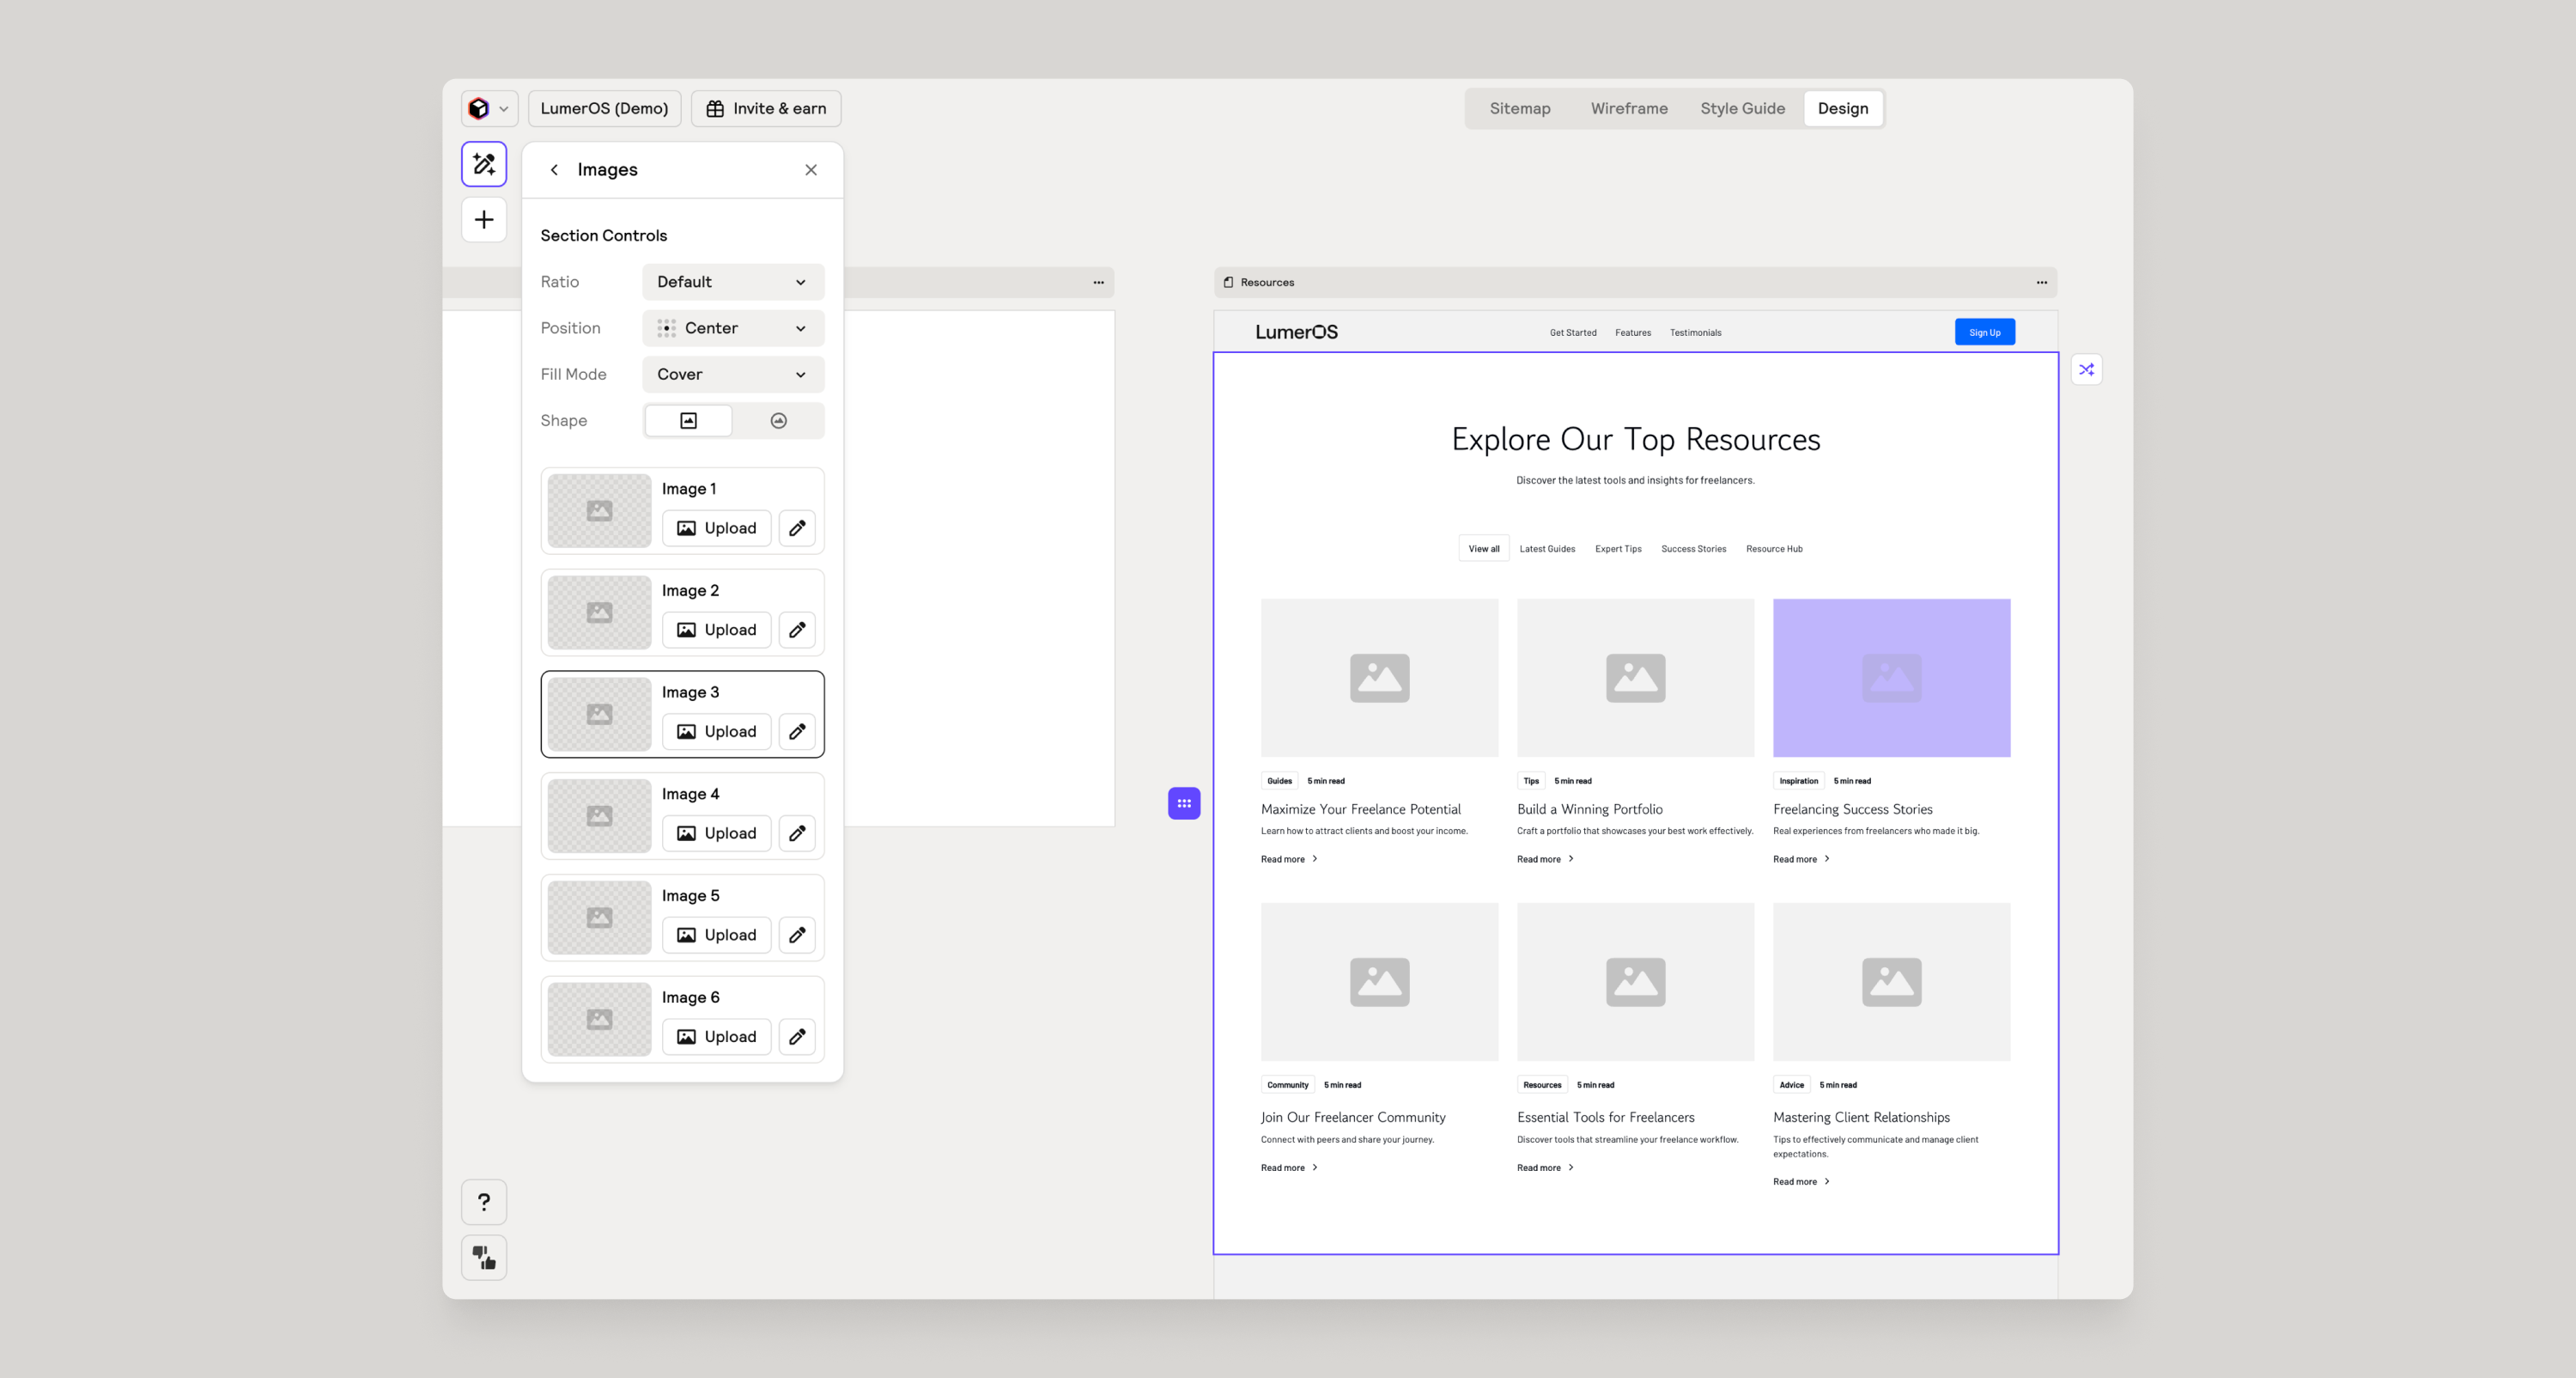
Task: Select the View all filter chip
Action: pyautogui.click(x=1483, y=548)
